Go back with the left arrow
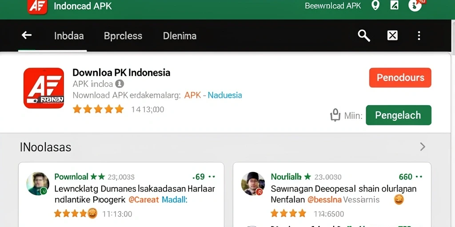The image size is (455, 227). (x=27, y=35)
